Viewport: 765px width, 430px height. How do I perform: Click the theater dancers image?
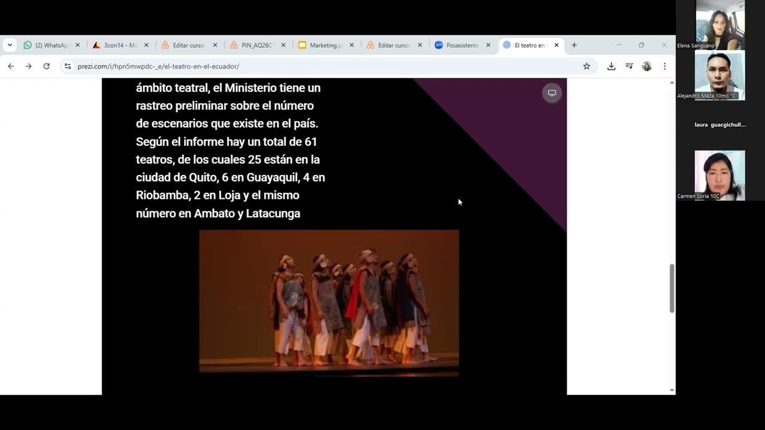(329, 303)
